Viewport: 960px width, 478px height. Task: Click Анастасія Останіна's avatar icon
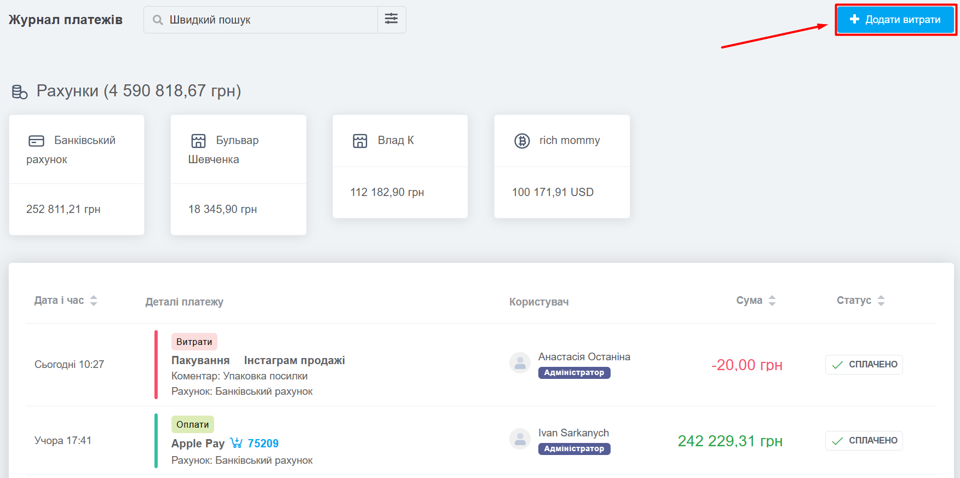click(520, 362)
